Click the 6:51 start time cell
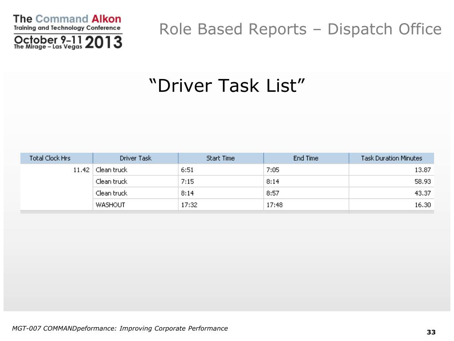 (x=221, y=170)
